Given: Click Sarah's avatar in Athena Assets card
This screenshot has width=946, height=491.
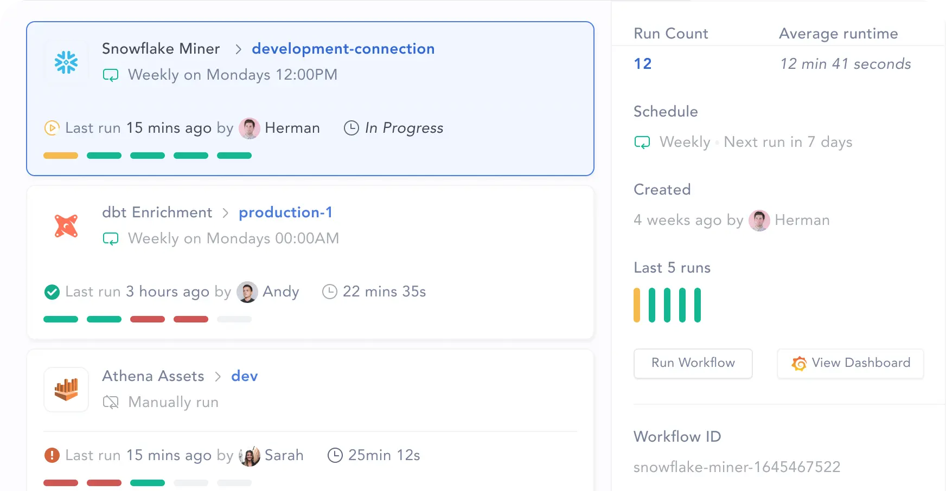Looking at the screenshot, I should [250, 456].
